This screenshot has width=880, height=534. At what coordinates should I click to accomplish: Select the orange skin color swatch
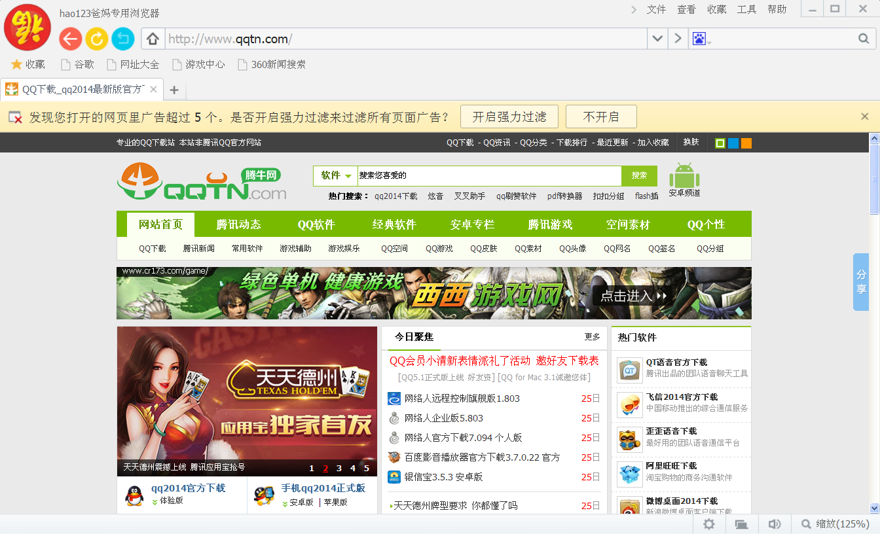[746, 143]
